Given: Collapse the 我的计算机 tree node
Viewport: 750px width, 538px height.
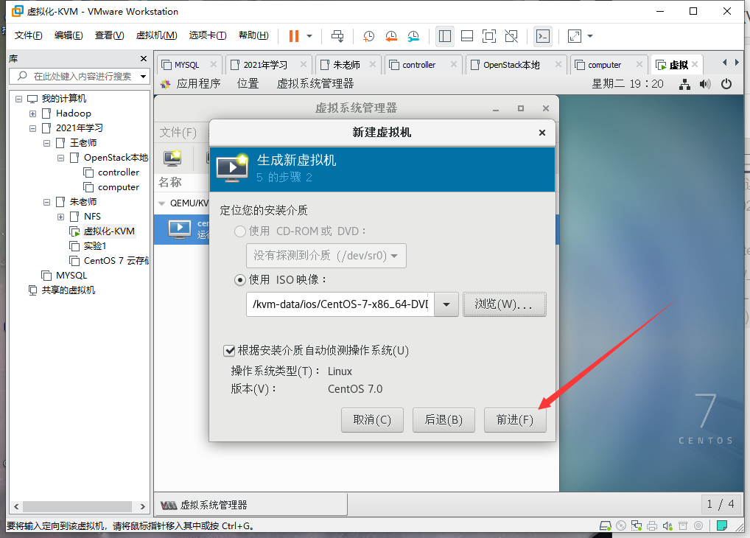Looking at the screenshot, I should [18, 99].
